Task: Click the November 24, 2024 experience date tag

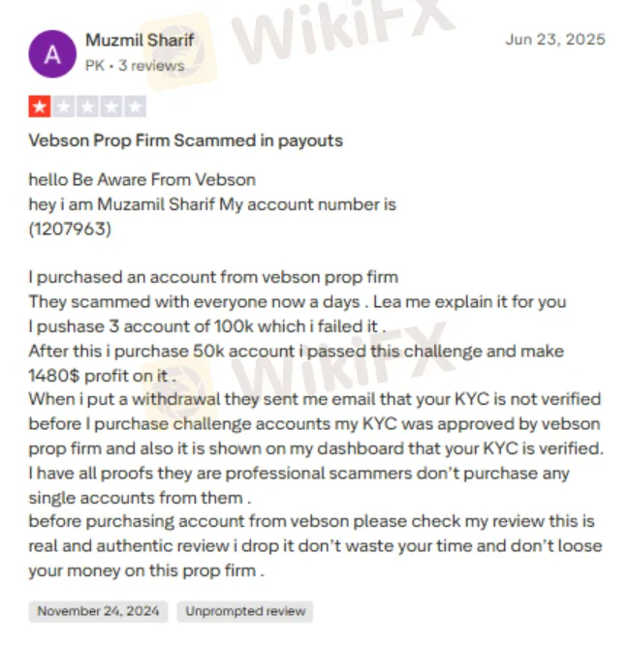Action: click(x=98, y=611)
